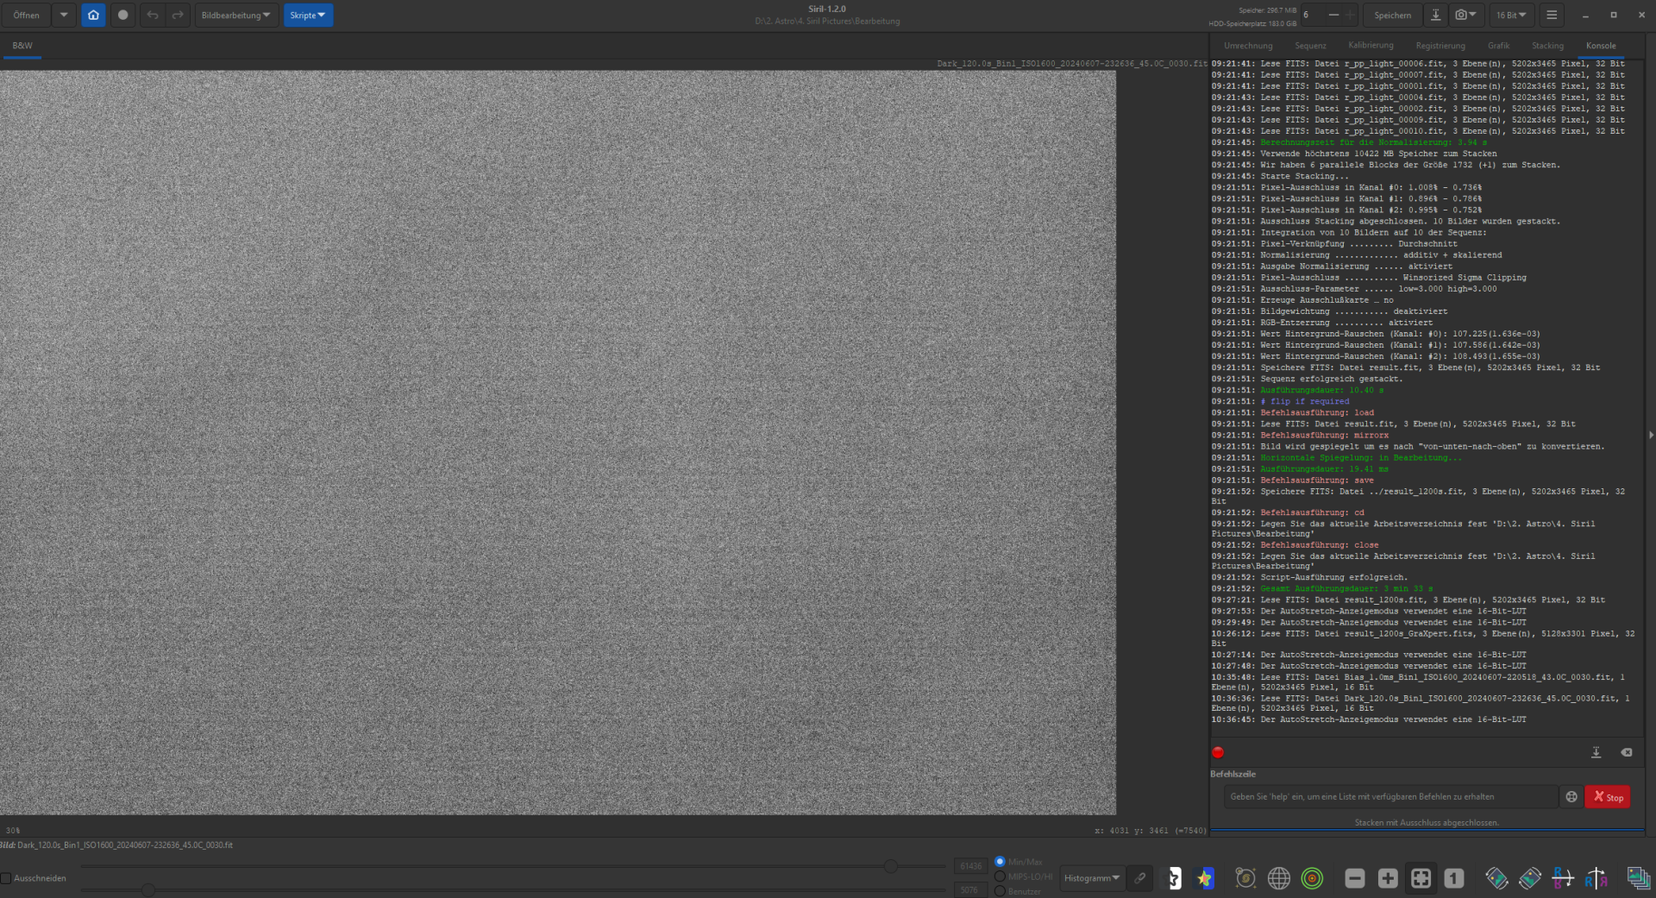1656x898 pixels.
Task: Click the red Stop button
Action: pos(1608,797)
